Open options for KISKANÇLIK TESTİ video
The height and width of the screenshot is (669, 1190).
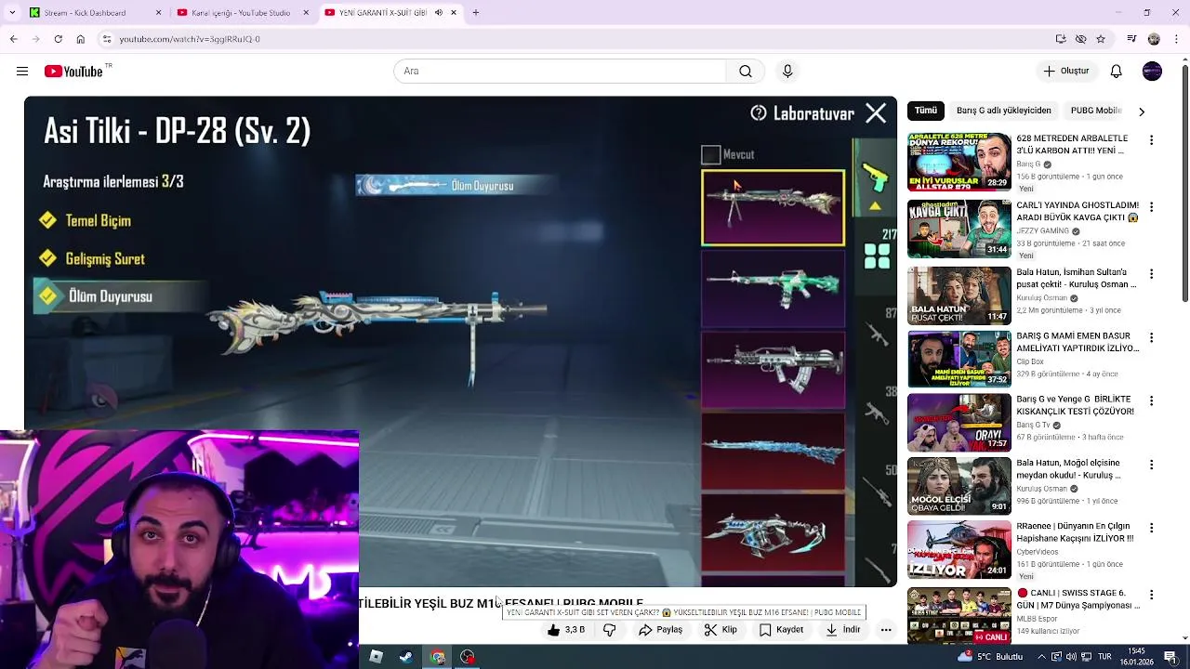1152,400
